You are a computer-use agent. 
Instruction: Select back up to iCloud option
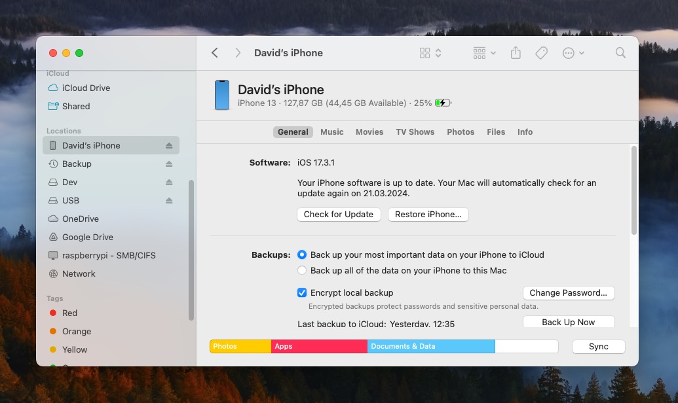tap(302, 255)
